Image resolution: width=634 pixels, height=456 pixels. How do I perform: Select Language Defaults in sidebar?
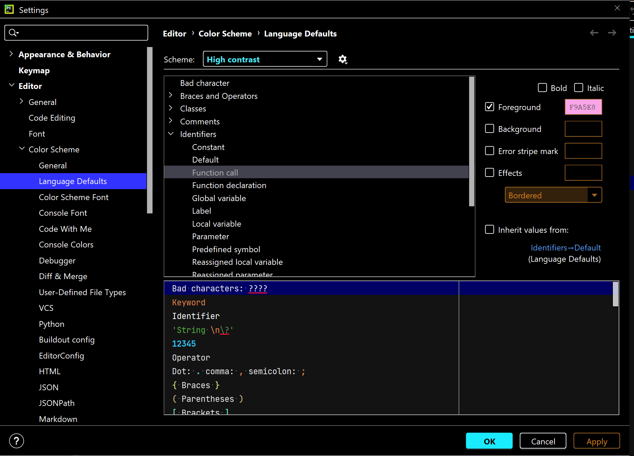(x=73, y=181)
